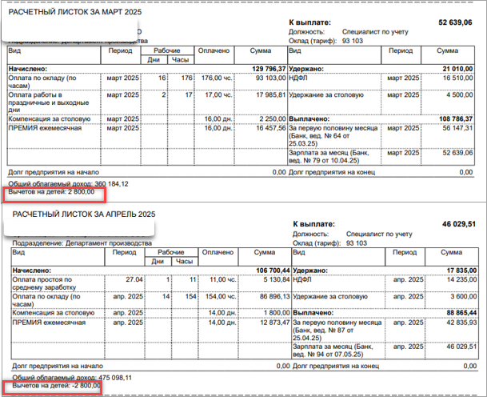This screenshot has height=397, width=487.
Task: Click downtime pay amount 5 130,84
Action: 277,279
